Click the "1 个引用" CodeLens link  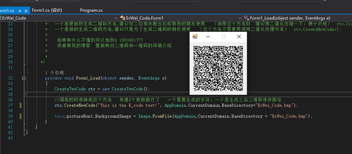click(54, 73)
